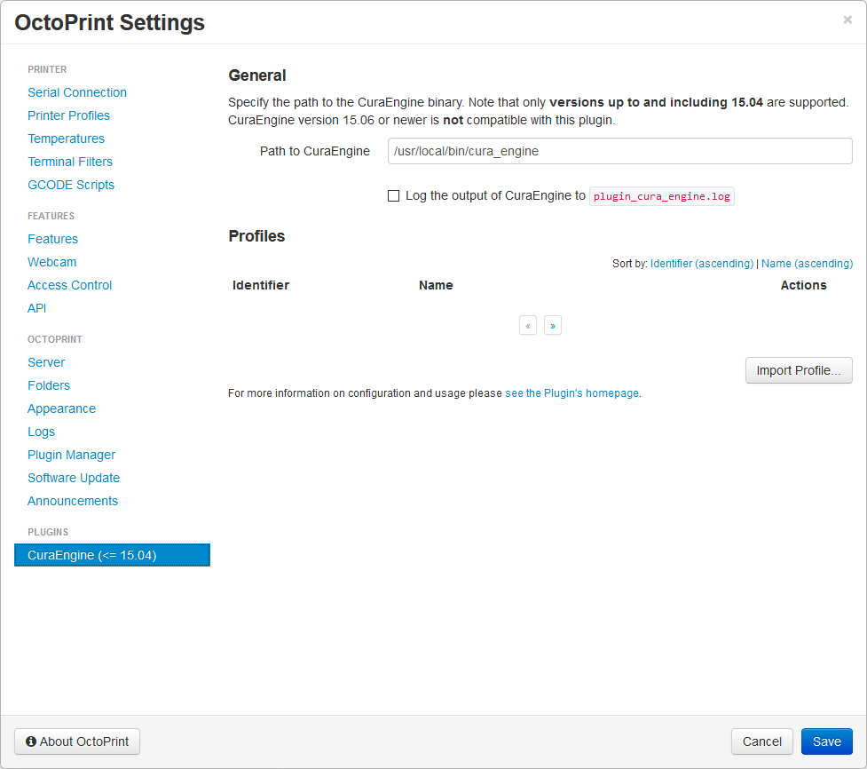Viewport: 867px width, 769px height.
Task: Open the Plugin's homepage link
Action: (x=571, y=393)
